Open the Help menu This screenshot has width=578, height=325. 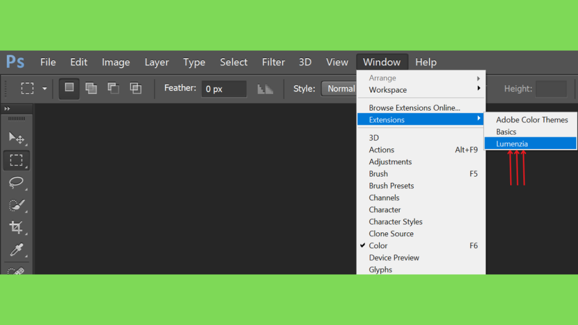click(426, 62)
